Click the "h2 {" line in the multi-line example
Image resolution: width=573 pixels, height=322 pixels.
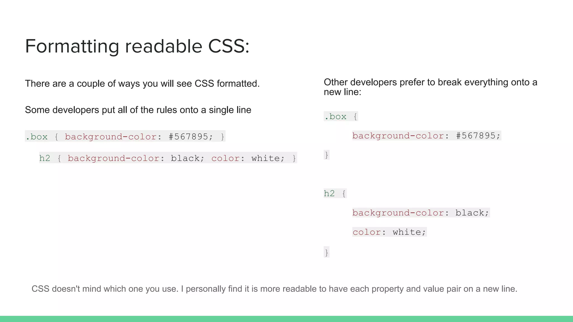pyautogui.click(x=335, y=193)
